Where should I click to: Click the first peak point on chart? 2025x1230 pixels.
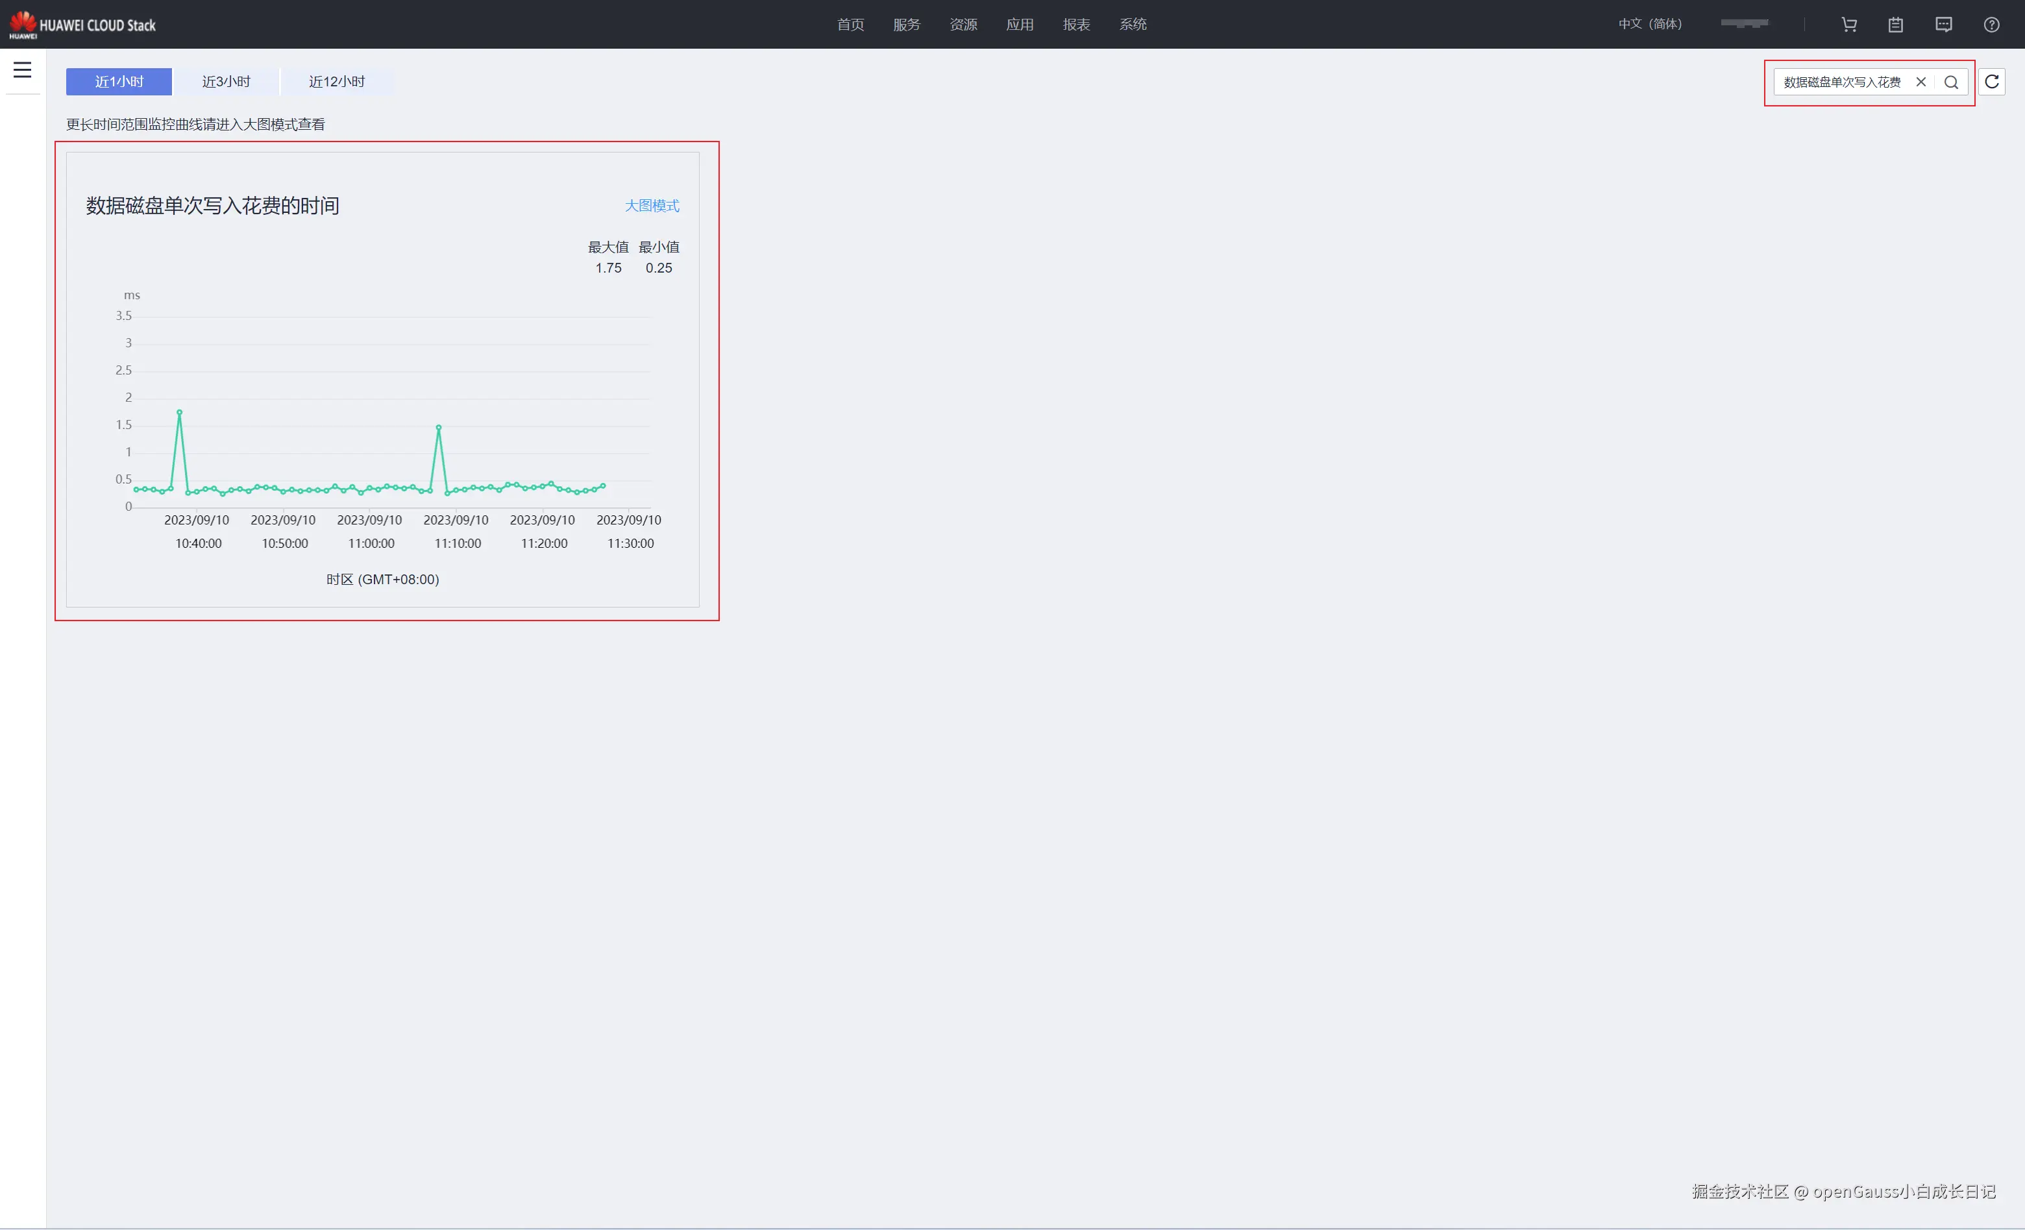[179, 412]
